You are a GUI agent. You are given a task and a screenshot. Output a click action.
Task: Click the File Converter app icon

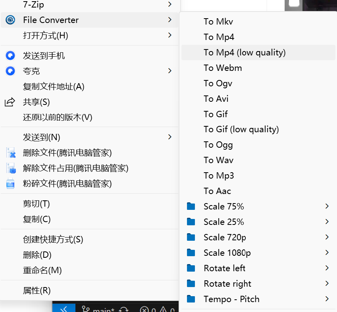click(10, 20)
